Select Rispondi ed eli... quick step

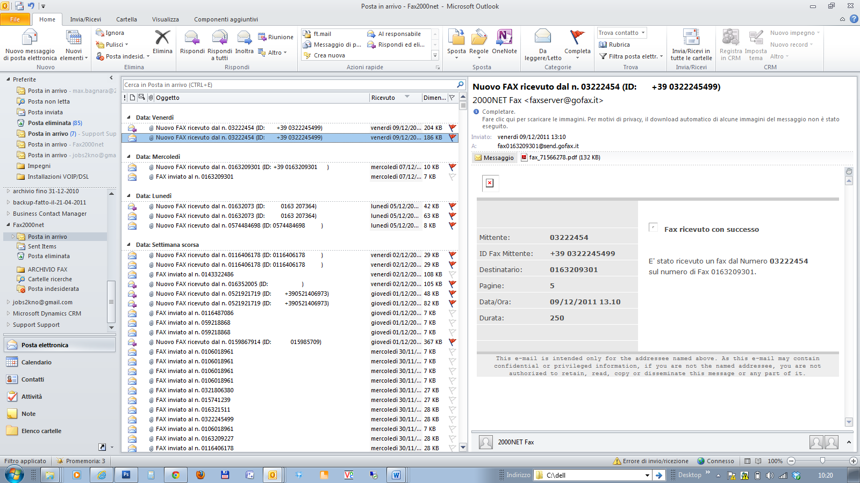pos(396,45)
